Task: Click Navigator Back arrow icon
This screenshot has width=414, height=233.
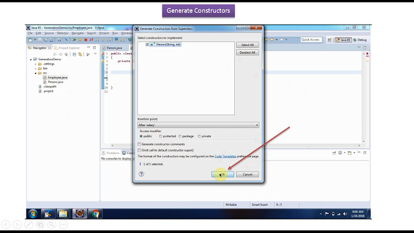Action: click(x=55, y=54)
